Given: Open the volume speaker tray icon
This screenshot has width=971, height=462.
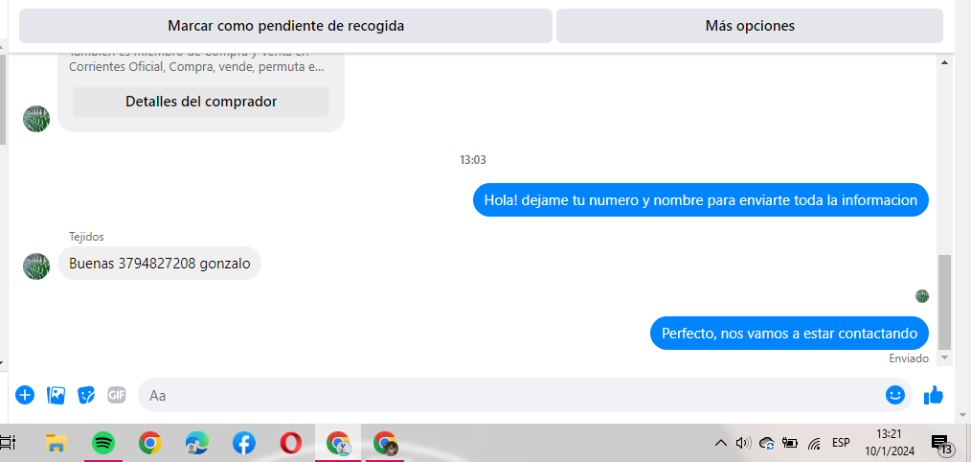Looking at the screenshot, I should [x=743, y=443].
